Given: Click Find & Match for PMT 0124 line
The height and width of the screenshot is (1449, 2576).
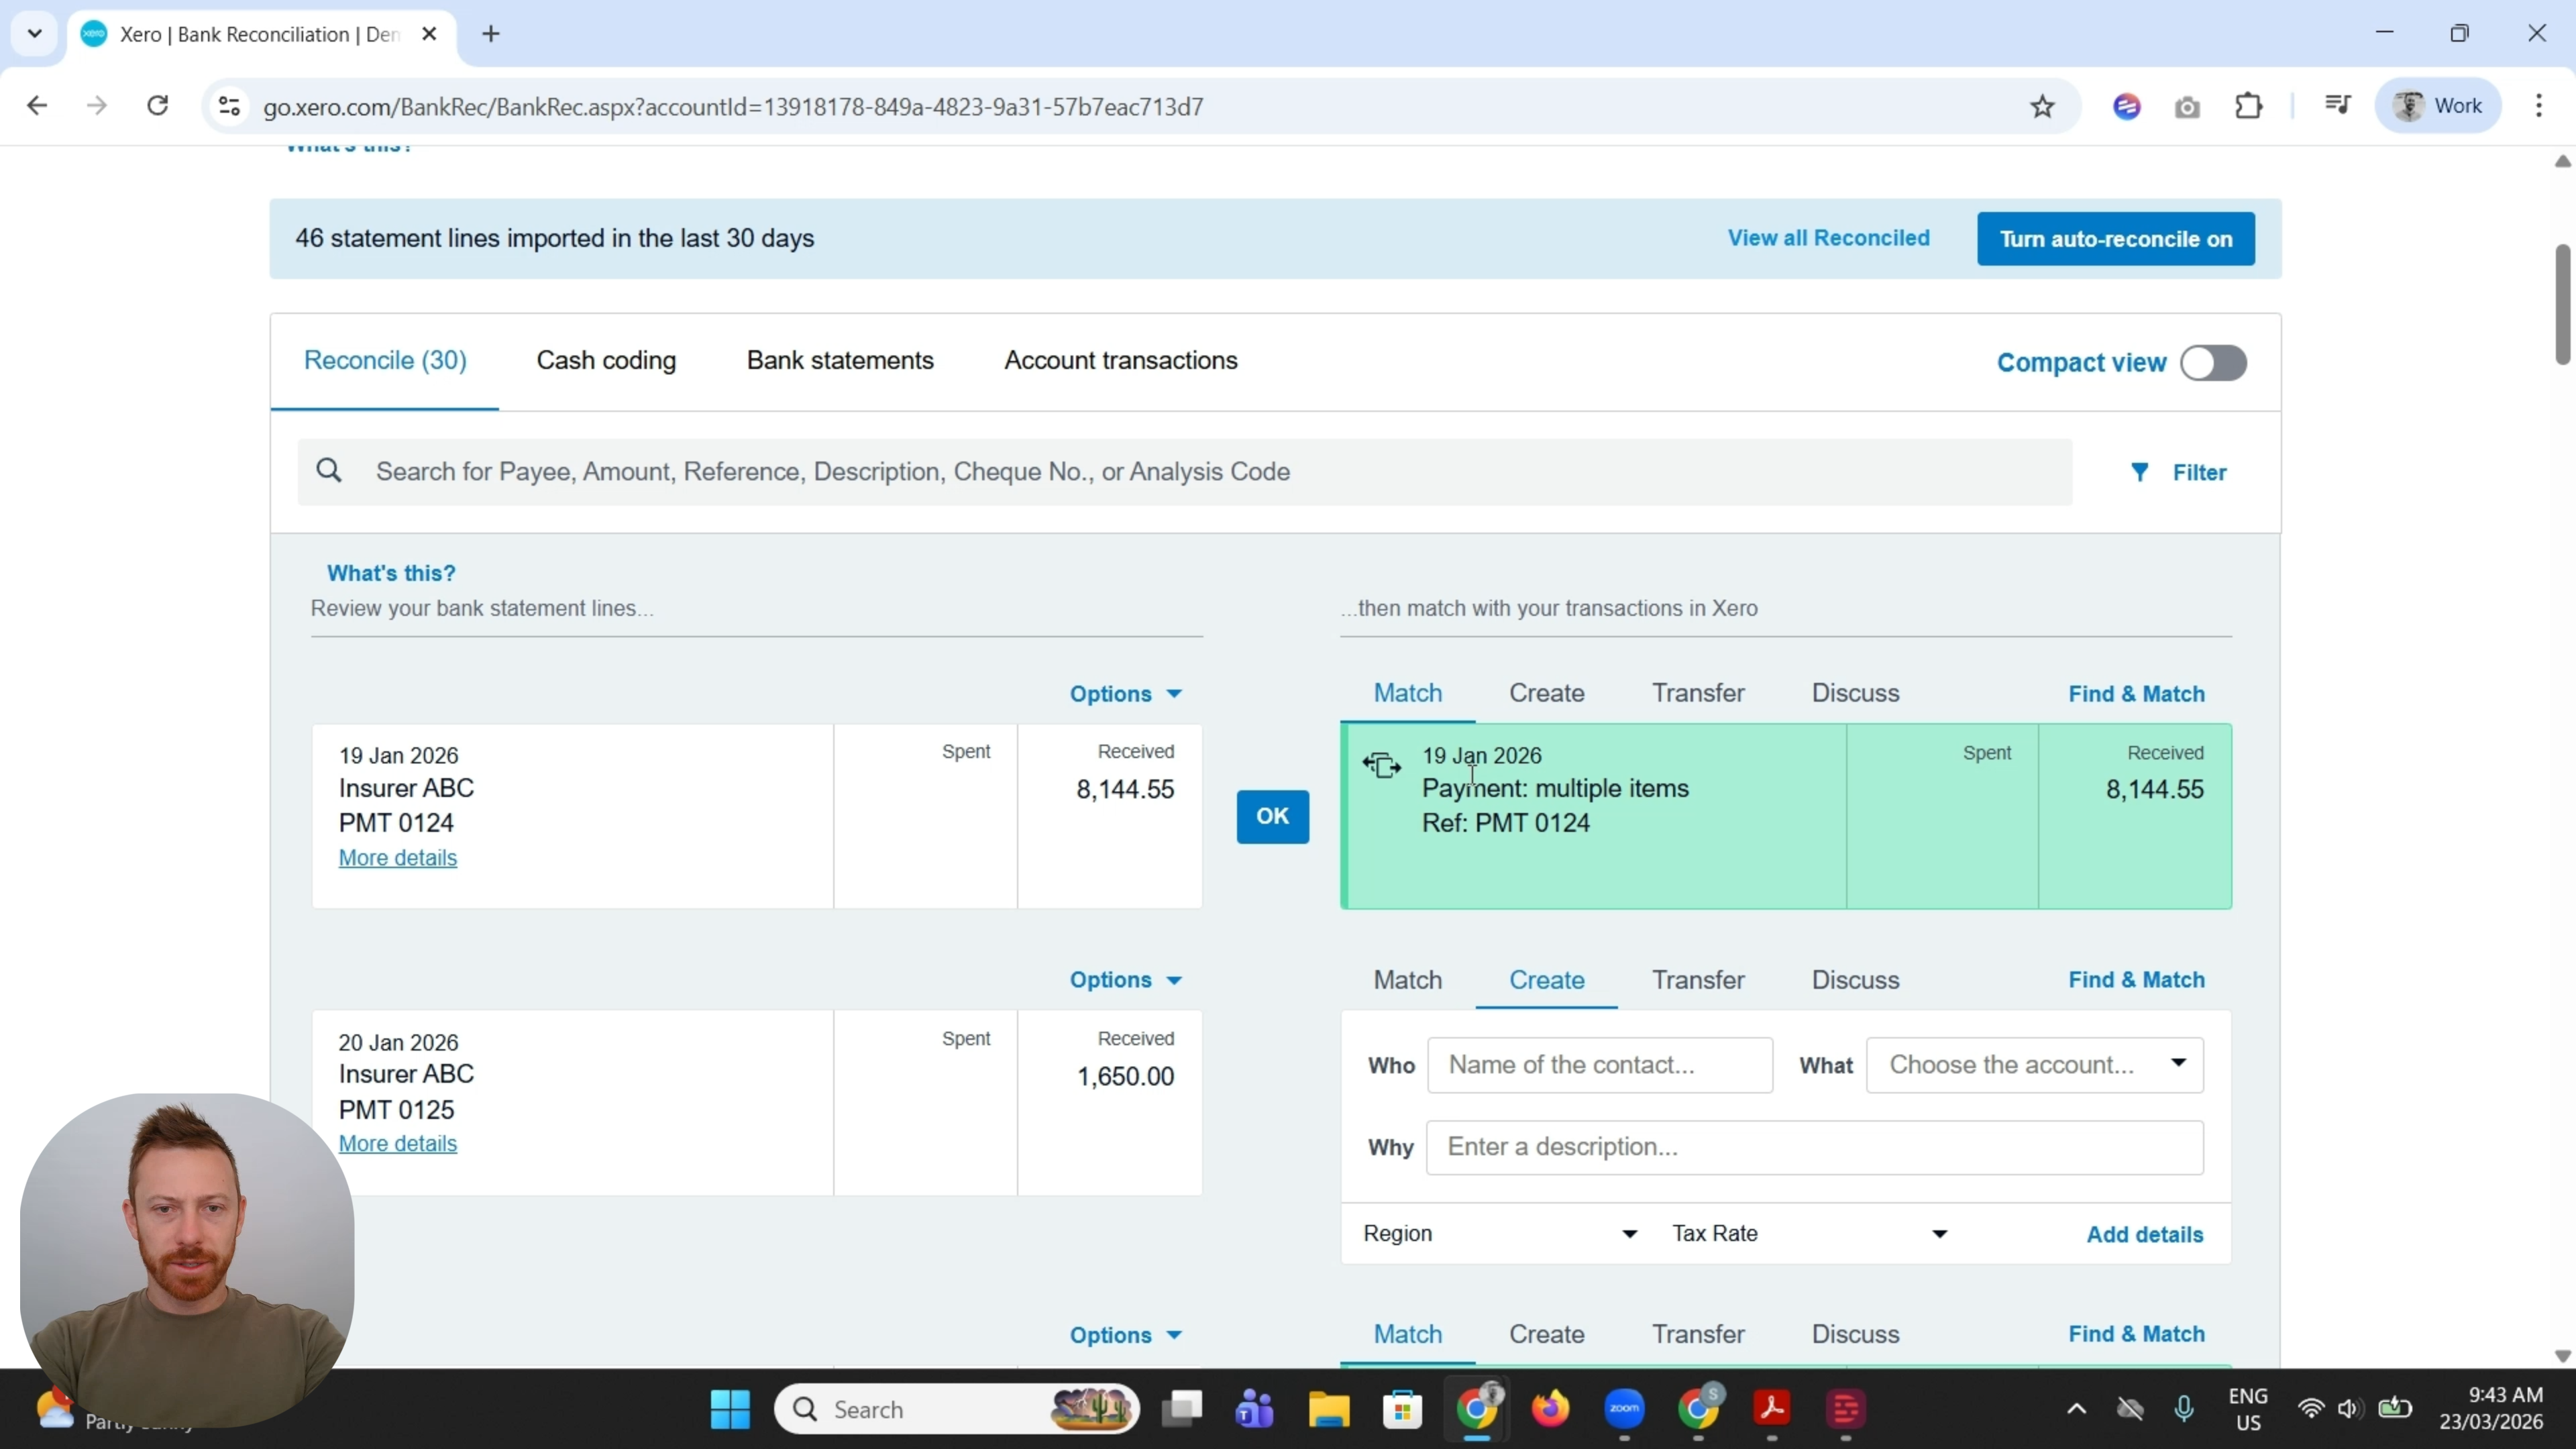Looking at the screenshot, I should tap(2136, 694).
